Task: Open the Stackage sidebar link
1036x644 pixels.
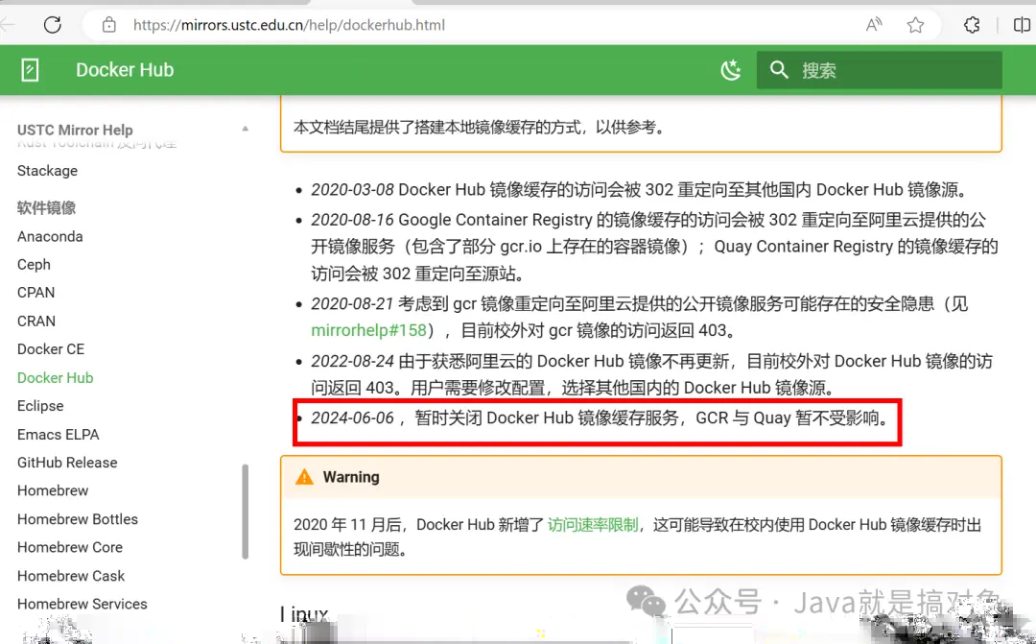Action: pyautogui.click(x=48, y=171)
